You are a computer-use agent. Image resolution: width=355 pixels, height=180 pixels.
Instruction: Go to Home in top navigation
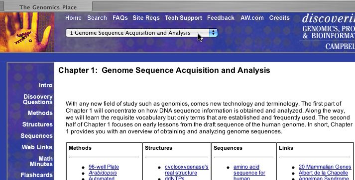click(x=73, y=18)
